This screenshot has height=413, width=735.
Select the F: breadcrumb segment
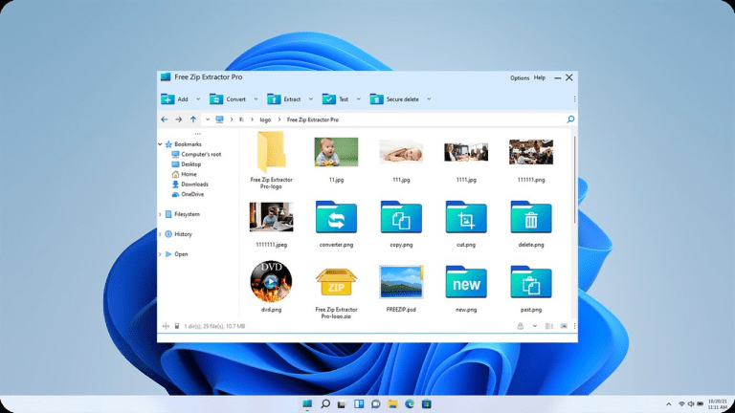tap(241, 120)
